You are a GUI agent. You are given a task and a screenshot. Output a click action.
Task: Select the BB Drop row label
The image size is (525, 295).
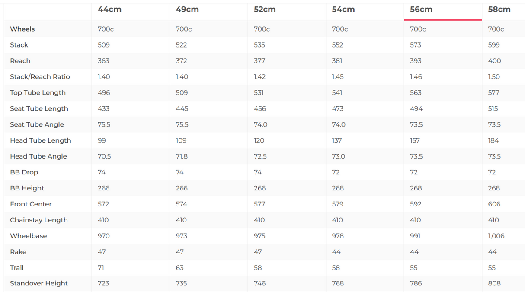pos(24,172)
